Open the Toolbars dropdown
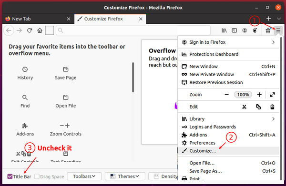286x186 pixels. pyautogui.click(x=84, y=176)
